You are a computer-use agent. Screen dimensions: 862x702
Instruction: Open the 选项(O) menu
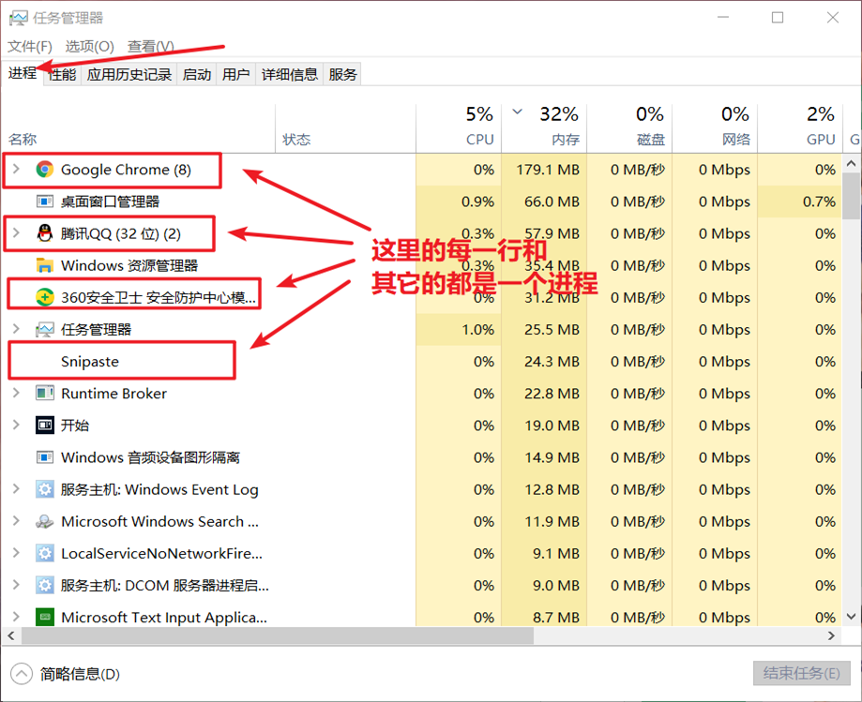pyautogui.click(x=89, y=47)
